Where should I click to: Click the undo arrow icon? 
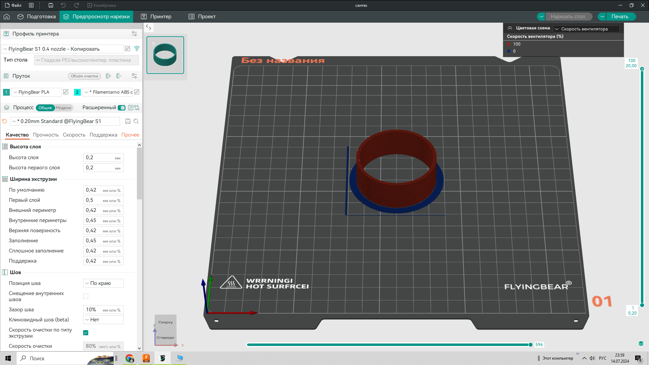click(63, 5)
